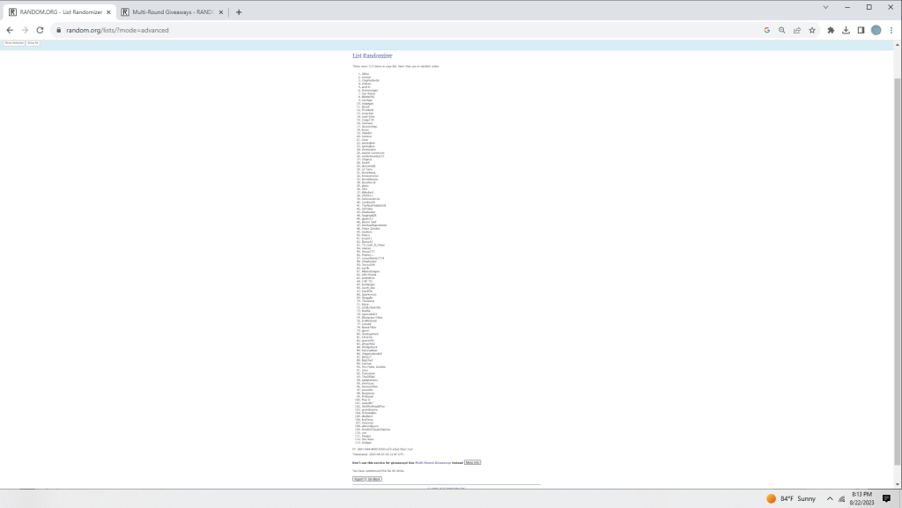The width and height of the screenshot is (902, 508).
Task: Click the List Randomizer heading link
Action: point(373,55)
